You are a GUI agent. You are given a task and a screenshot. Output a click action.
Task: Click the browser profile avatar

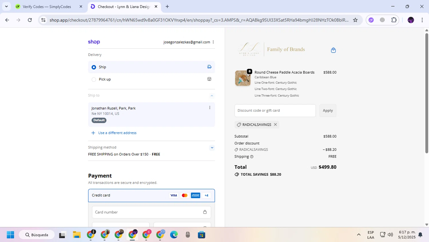[411, 20]
